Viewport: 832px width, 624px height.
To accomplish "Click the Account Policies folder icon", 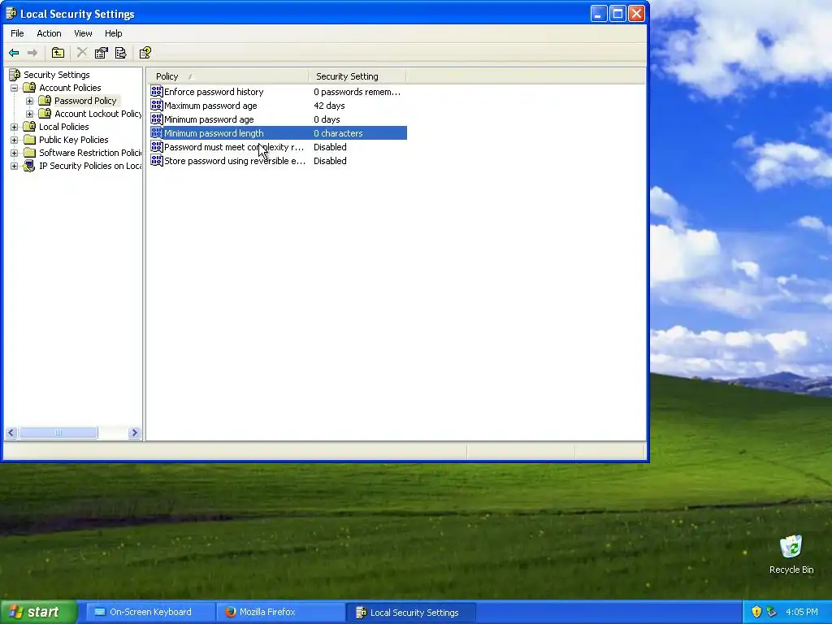I will [30, 88].
